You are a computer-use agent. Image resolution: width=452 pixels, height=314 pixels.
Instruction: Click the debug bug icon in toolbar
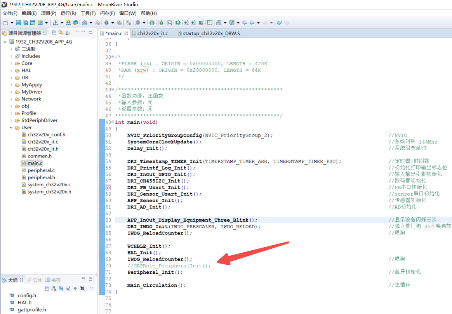106,23
